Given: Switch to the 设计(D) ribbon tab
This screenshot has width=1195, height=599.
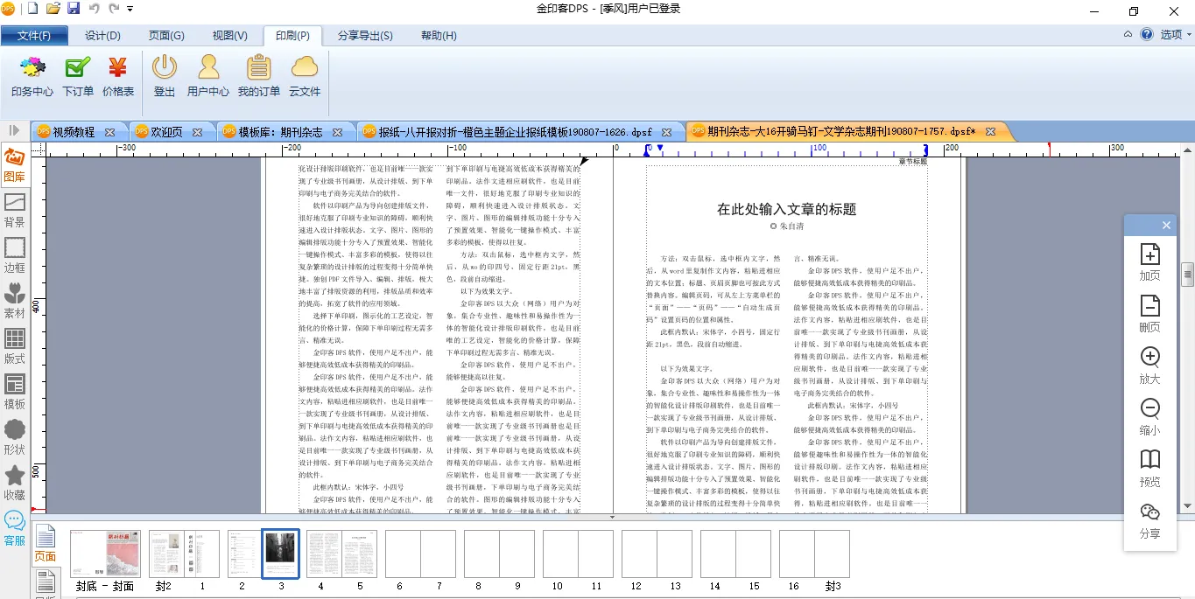Looking at the screenshot, I should pos(102,36).
